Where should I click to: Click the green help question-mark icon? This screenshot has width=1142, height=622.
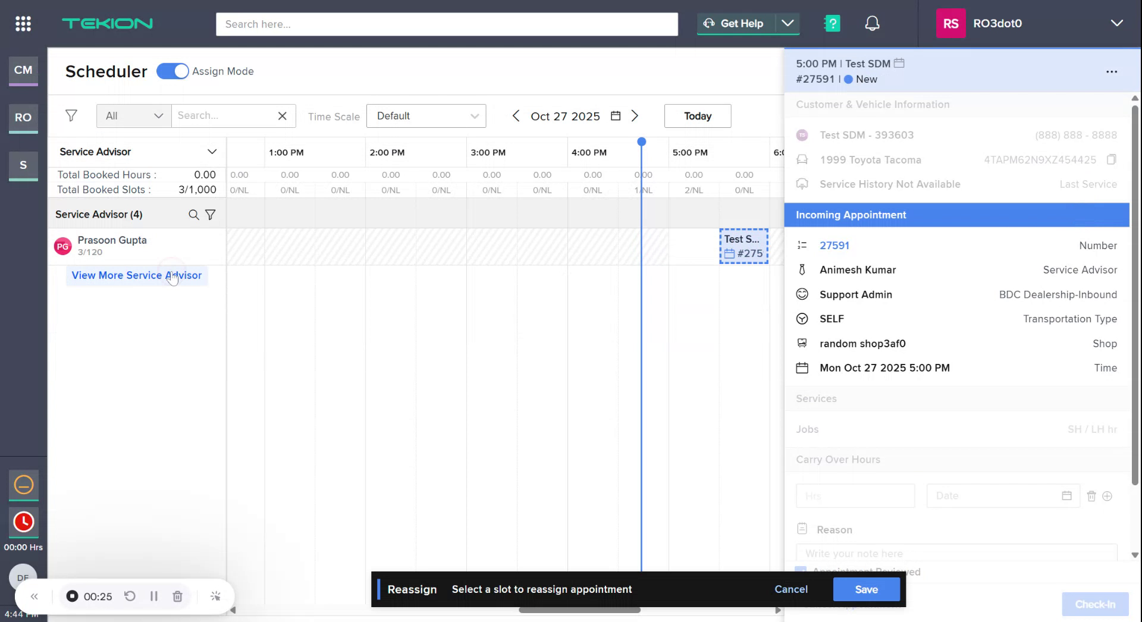point(832,23)
